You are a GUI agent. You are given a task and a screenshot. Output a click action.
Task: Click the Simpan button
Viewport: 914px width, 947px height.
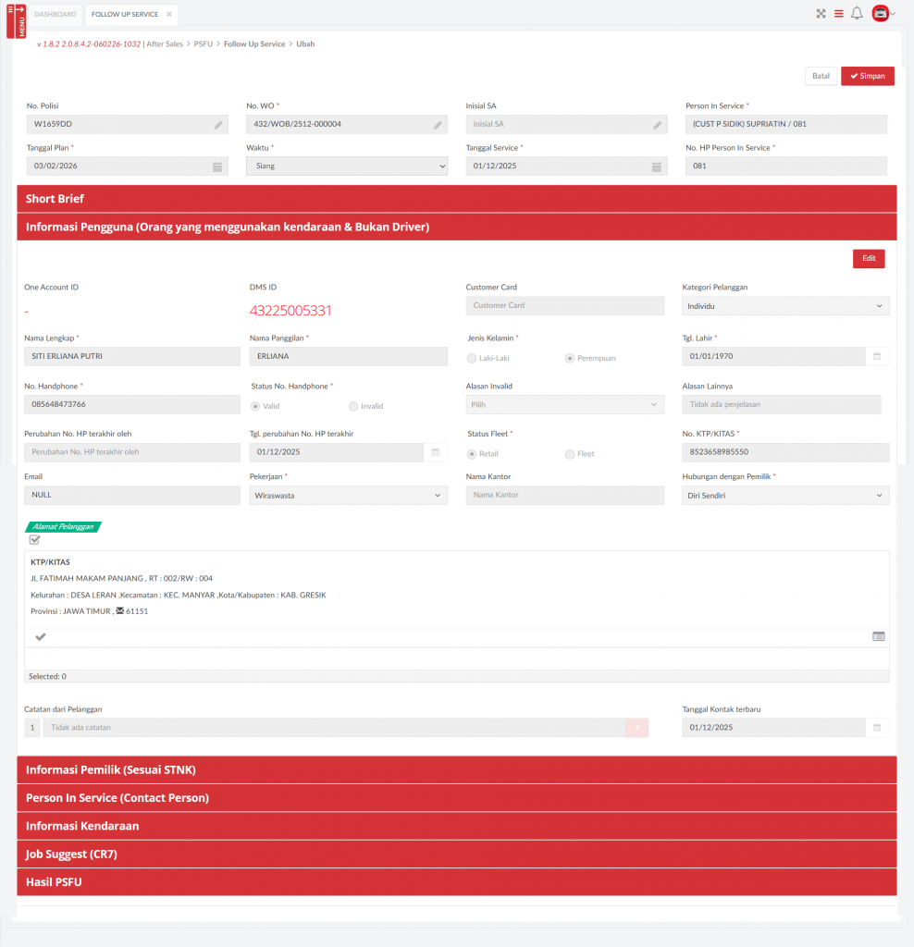867,76
